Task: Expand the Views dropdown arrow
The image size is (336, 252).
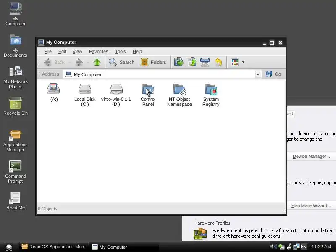Action: [243, 62]
